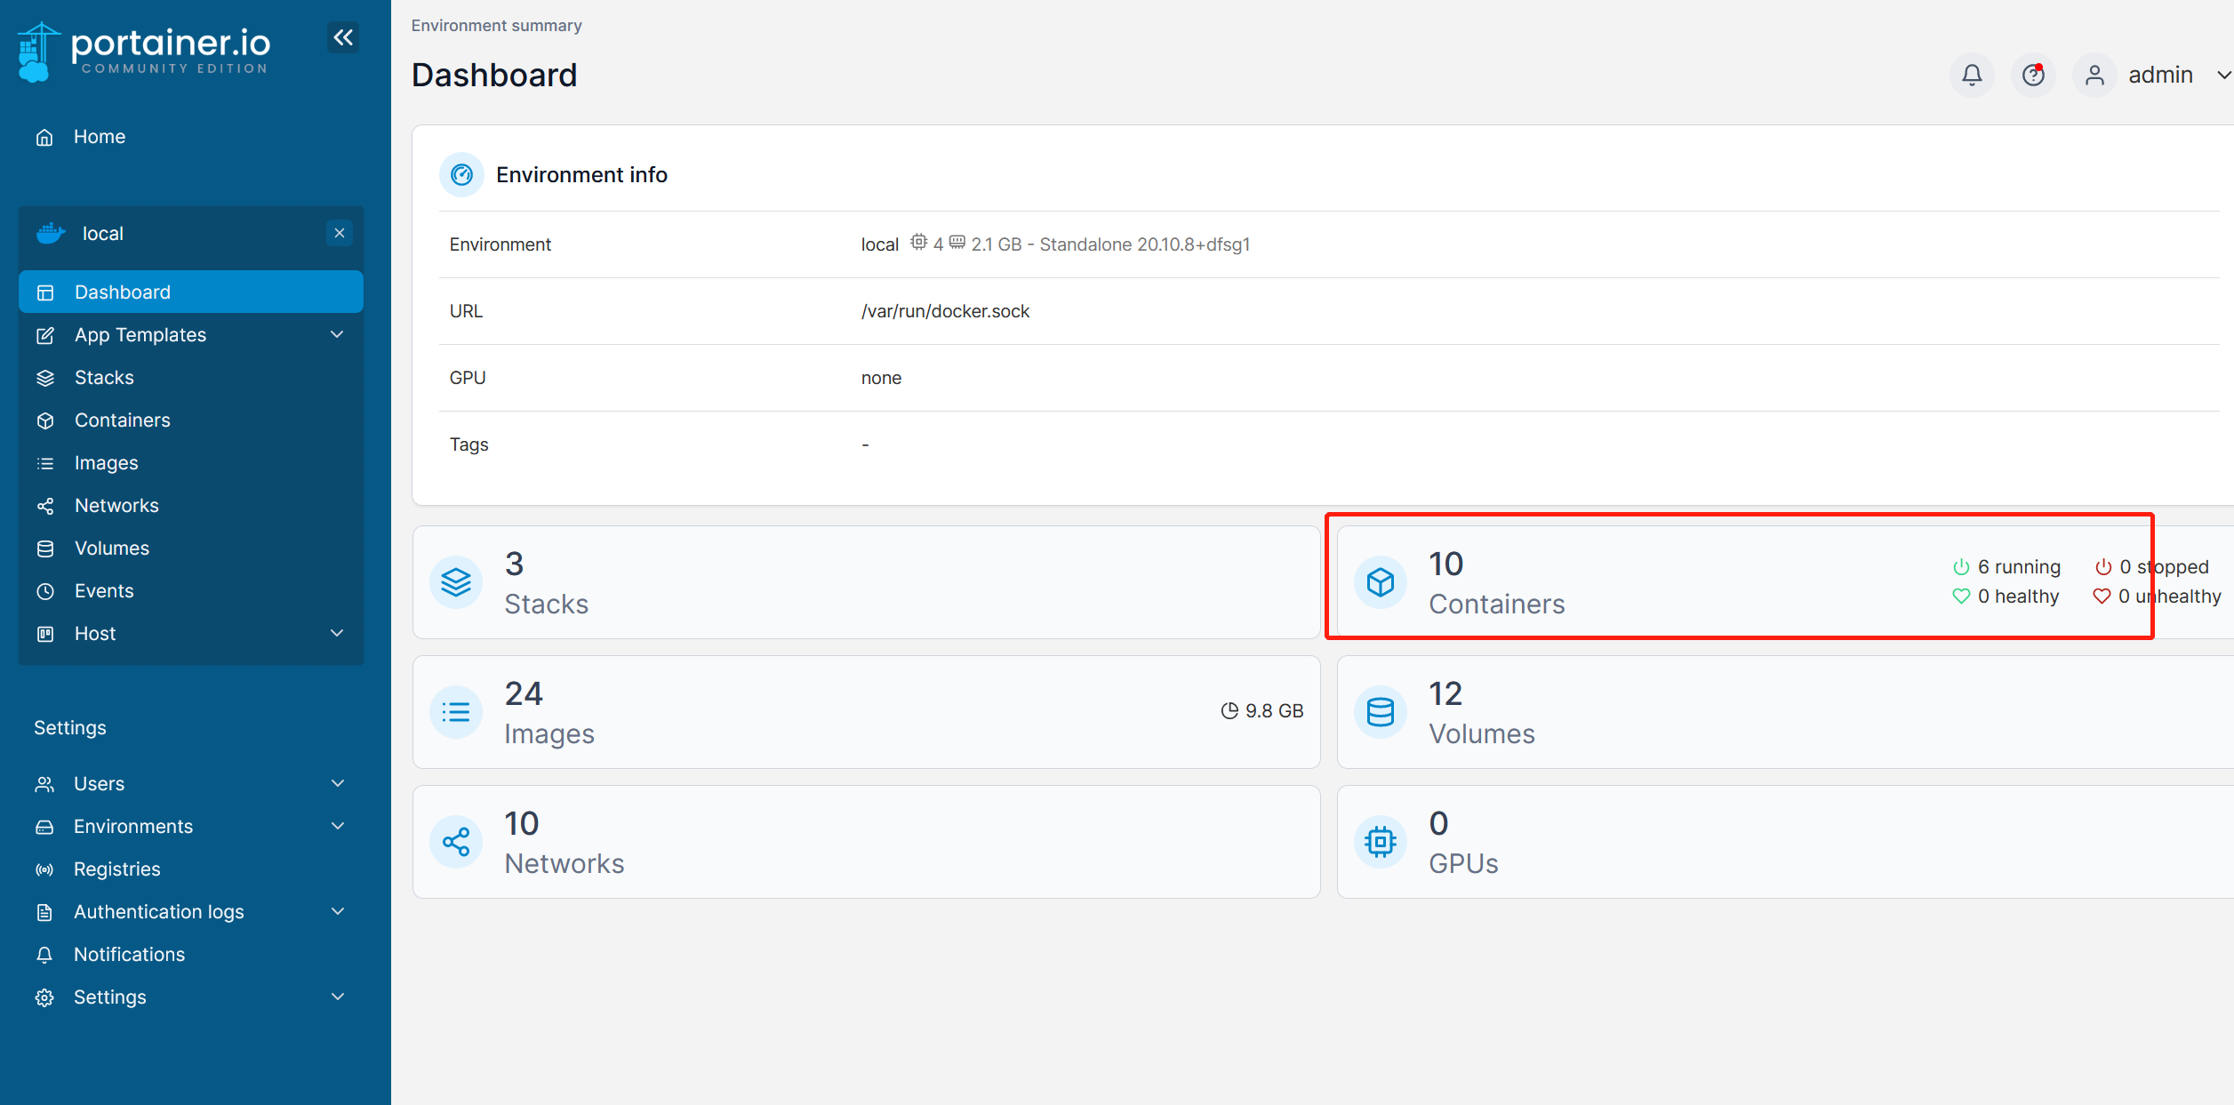This screenshot has width=2234, height=1105.
Task: Click the Images tile list icon
Action: (456, 712)
